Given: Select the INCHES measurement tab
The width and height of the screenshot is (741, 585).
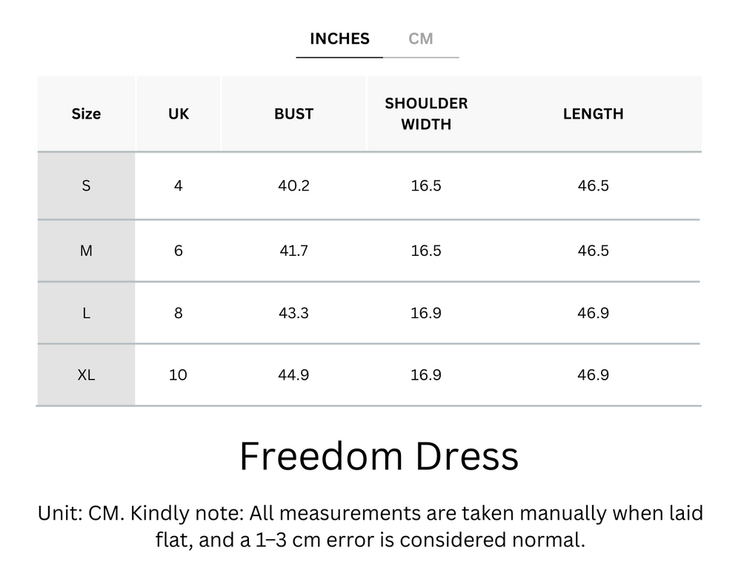Looking at the screenshot, I should click(x=339, y=39).
